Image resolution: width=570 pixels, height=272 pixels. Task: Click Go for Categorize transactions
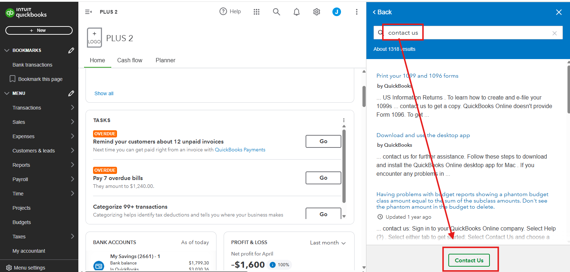click(323, 214)
